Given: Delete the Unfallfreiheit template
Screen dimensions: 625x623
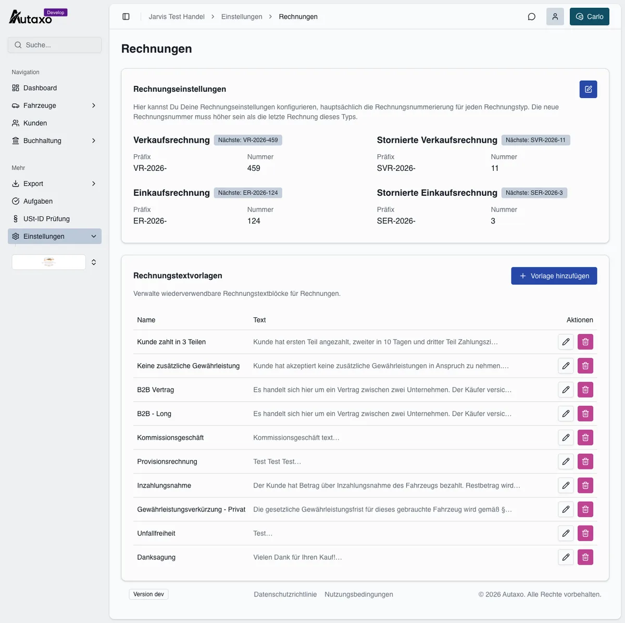Looking at the screenshot, I should 585,533.
